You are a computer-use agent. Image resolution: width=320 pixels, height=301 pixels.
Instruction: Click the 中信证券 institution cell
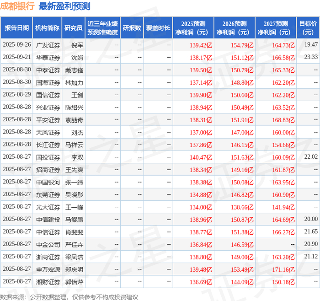(48, 232)
